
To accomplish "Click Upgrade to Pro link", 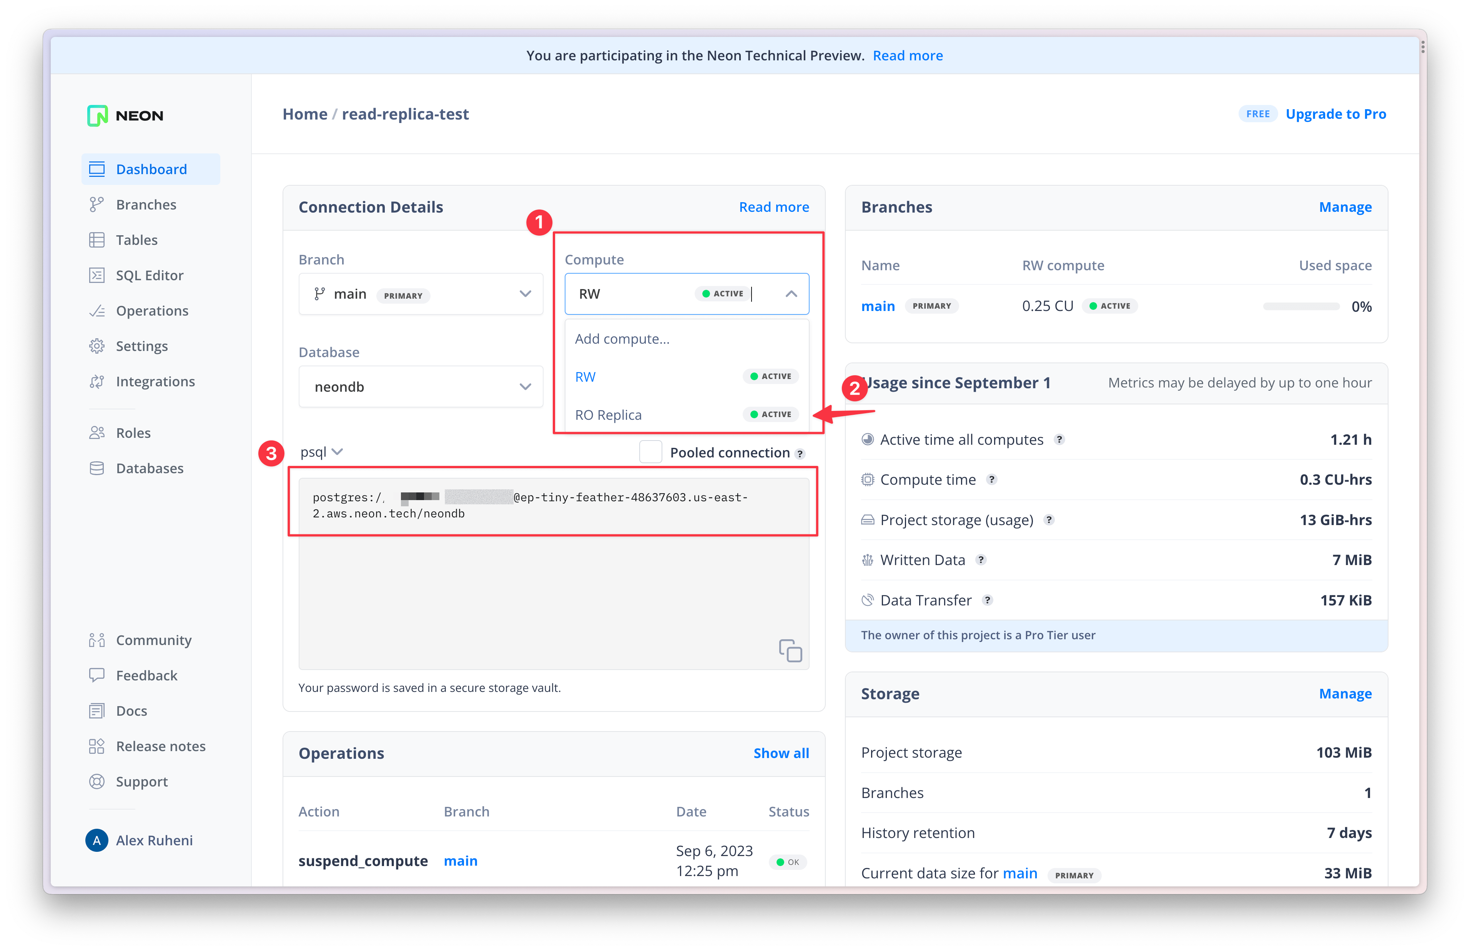I will 1335,114.
